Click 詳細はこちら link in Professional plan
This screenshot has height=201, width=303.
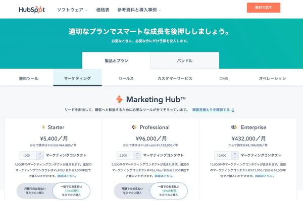point(164,176)
